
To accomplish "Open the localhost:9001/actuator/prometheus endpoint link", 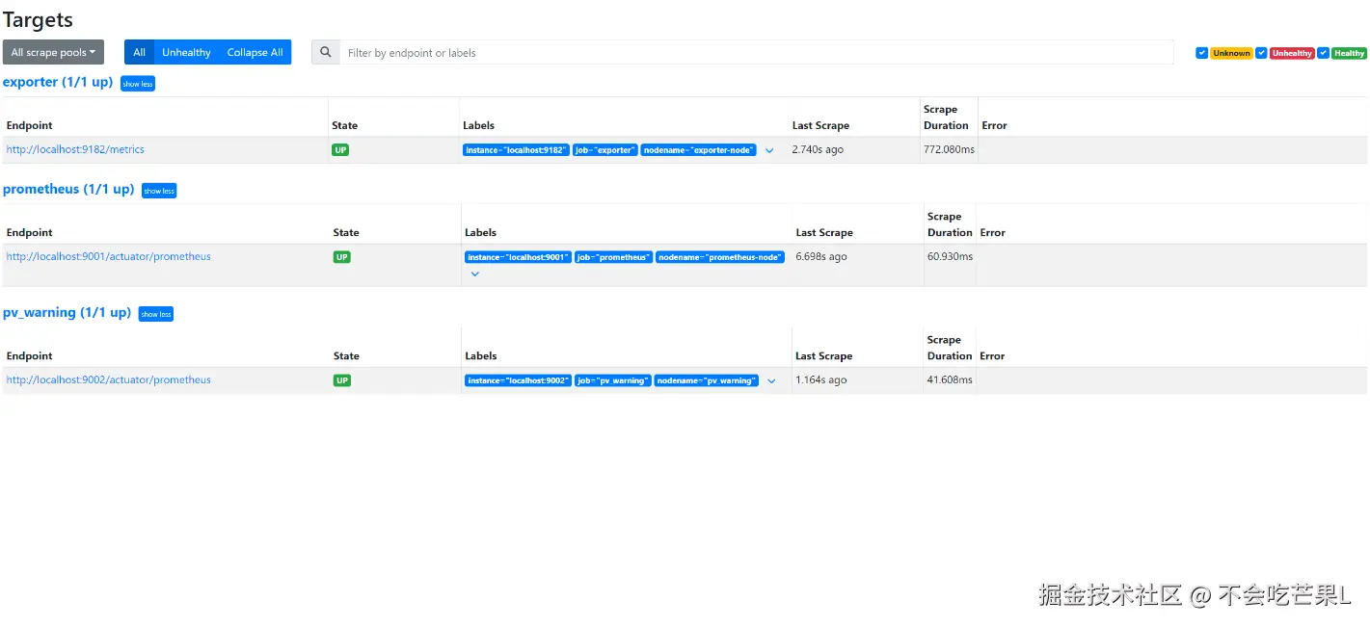I will (x=108, y=256).
